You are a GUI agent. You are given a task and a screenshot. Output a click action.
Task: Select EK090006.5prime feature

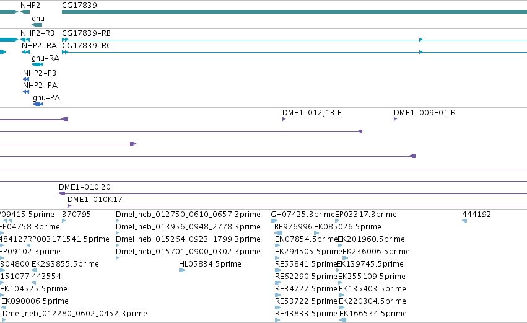pos(35,301)
